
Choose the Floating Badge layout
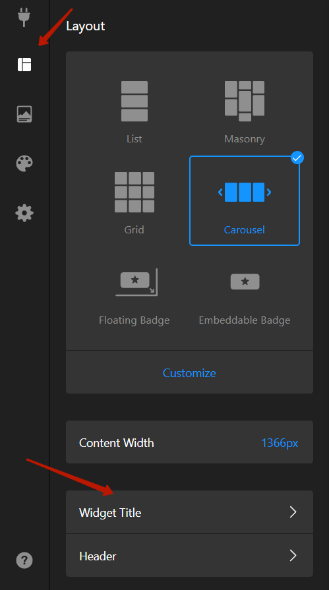(135, 297)
